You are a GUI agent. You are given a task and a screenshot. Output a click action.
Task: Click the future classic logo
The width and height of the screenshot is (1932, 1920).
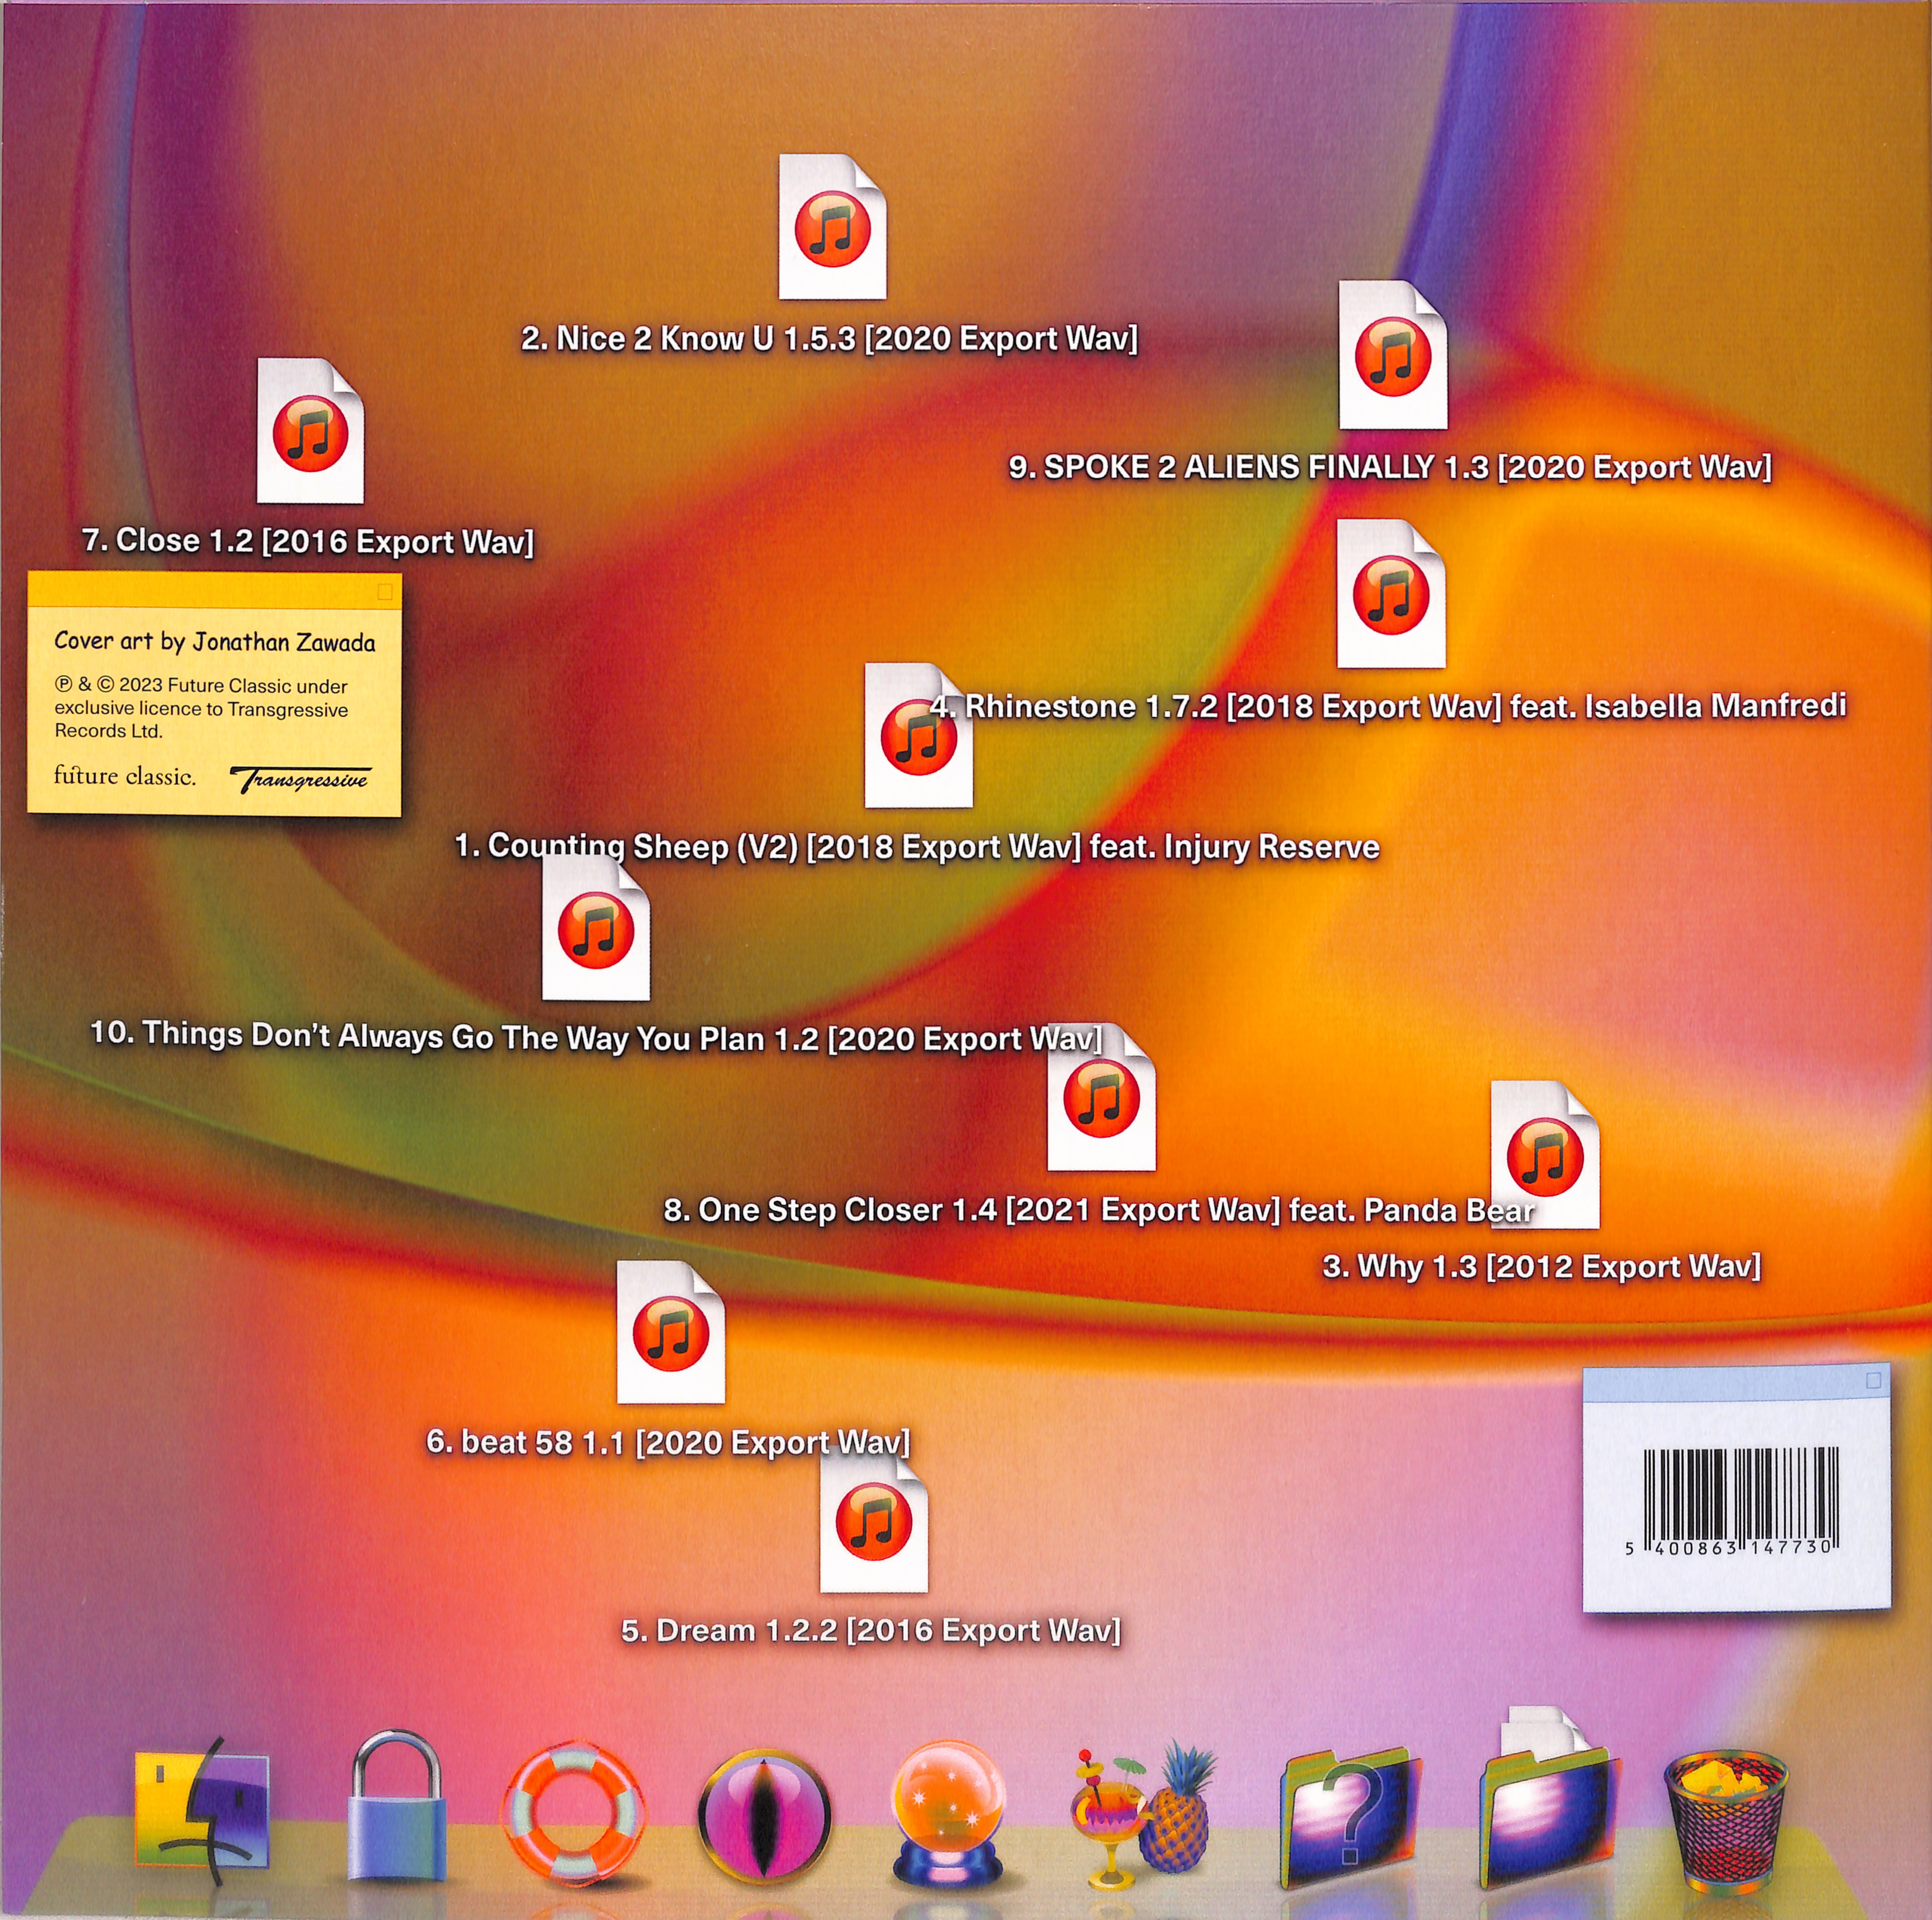click(x=125, y=776)
